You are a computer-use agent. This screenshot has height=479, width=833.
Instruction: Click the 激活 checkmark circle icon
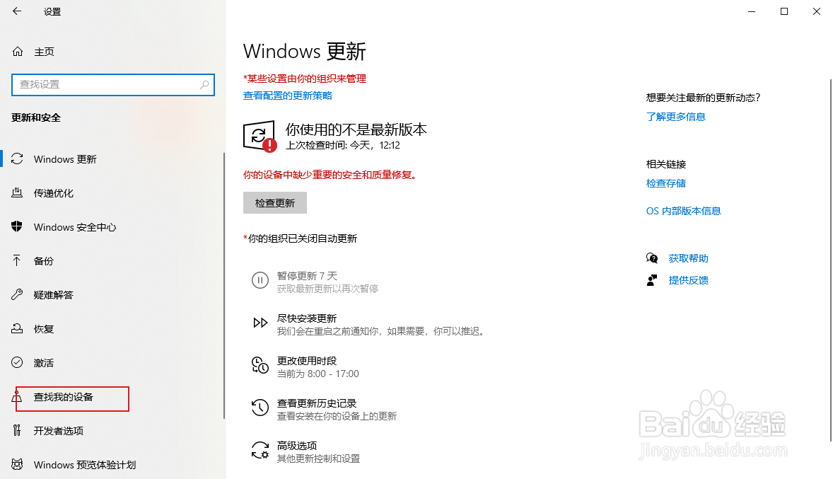pyautogui.click(x=17, y=362)
